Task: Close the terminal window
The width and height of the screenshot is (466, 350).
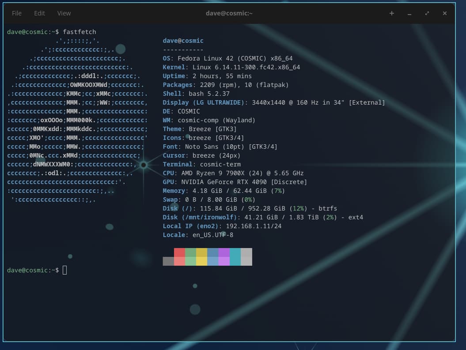Action: click(x=445, y=13)
